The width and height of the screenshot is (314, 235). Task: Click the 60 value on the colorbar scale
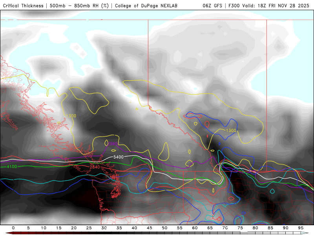click(195, 228)
